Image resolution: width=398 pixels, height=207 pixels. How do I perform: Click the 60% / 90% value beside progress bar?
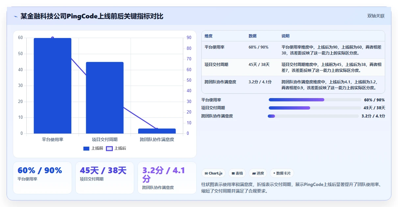374,100
